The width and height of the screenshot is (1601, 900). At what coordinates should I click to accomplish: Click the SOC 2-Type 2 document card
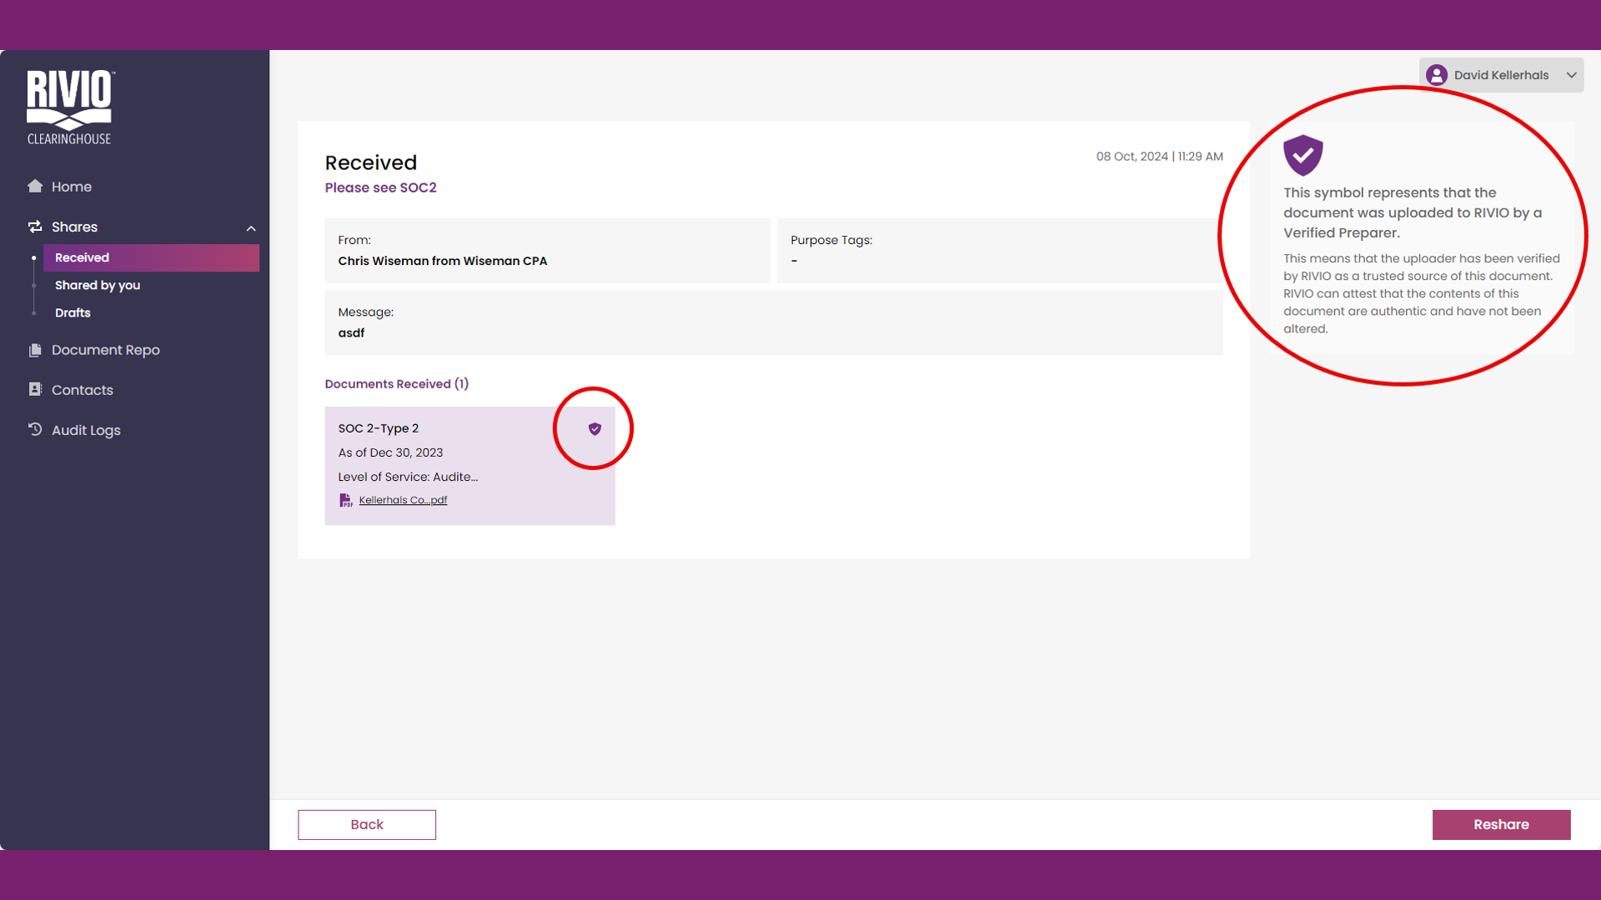(469, 466)
